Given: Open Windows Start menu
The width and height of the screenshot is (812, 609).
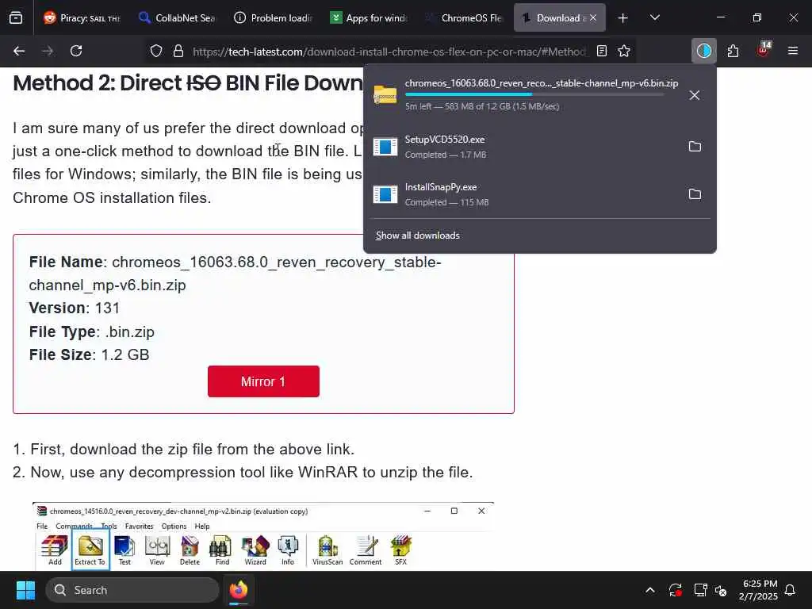Looking at the screenshot, I should coord(25,590).
